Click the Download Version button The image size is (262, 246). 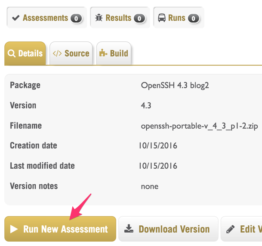pyautogui.click(x=168, y=229)
